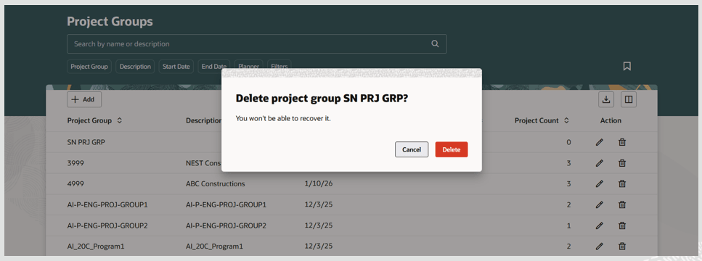Click AI_20C_Program1 in Project Group column
The width and height of the screenshot is (702, 261).
[96, 246]
